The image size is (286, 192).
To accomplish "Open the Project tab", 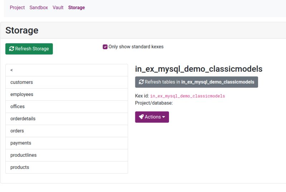I will 17,7.
